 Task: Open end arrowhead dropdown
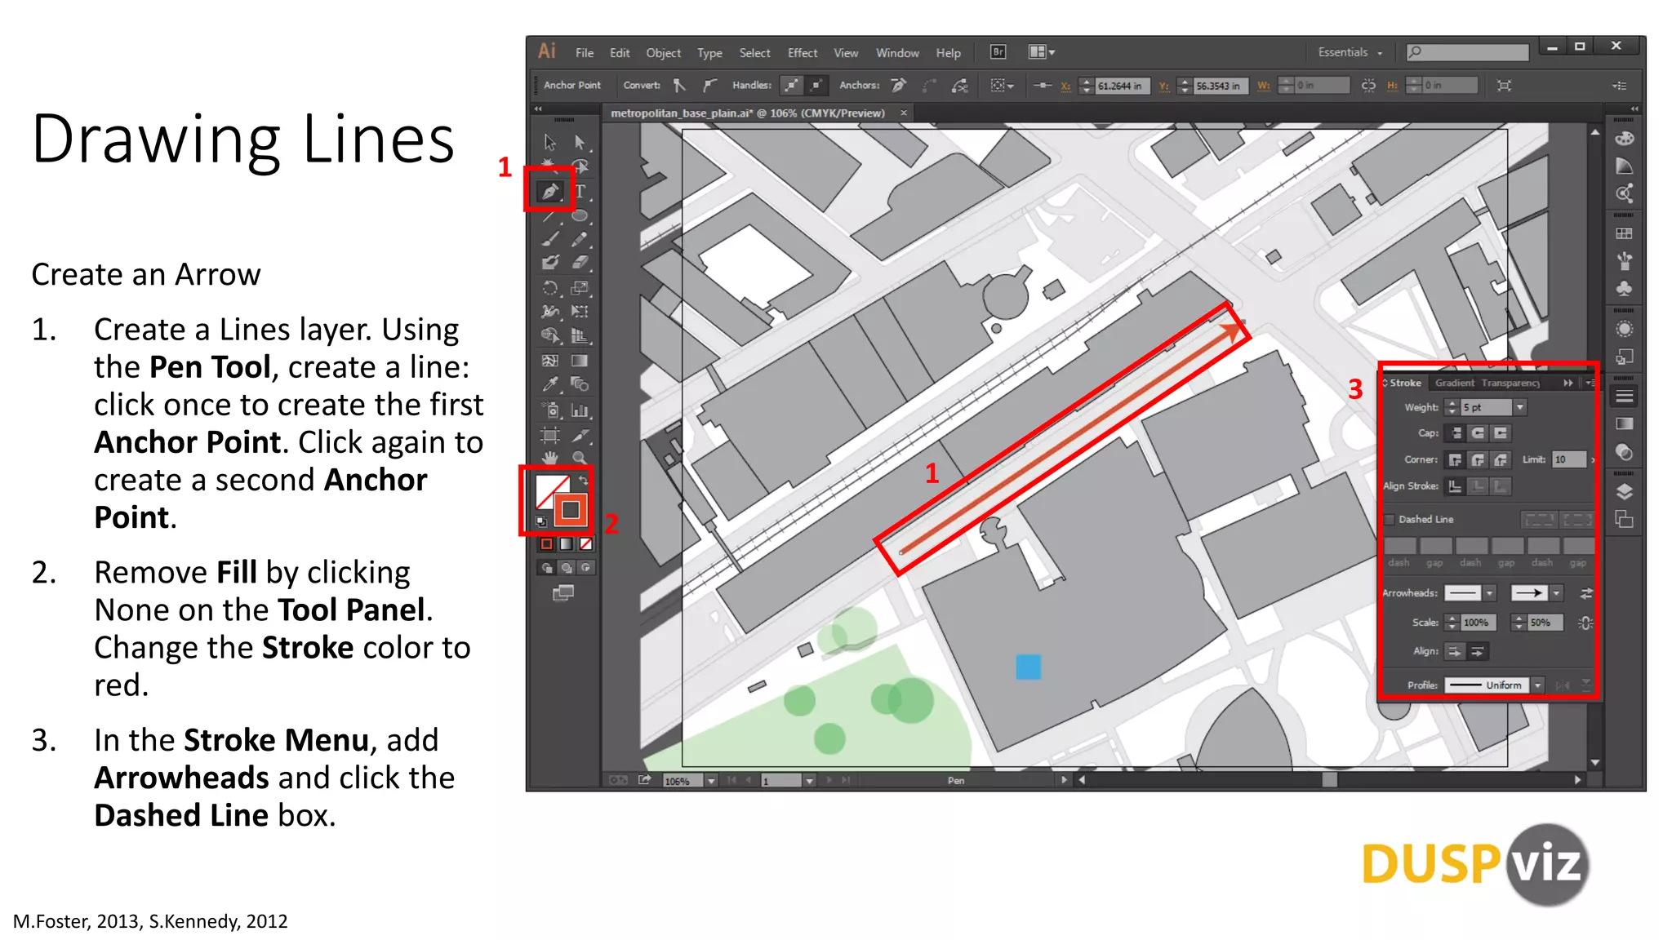[1556, 593]
